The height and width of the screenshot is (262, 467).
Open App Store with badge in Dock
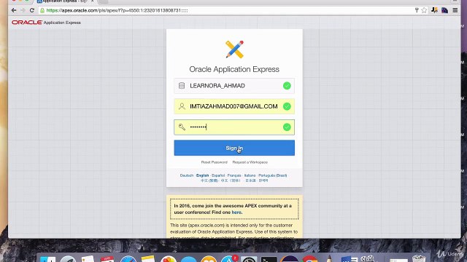pos(229,259)
